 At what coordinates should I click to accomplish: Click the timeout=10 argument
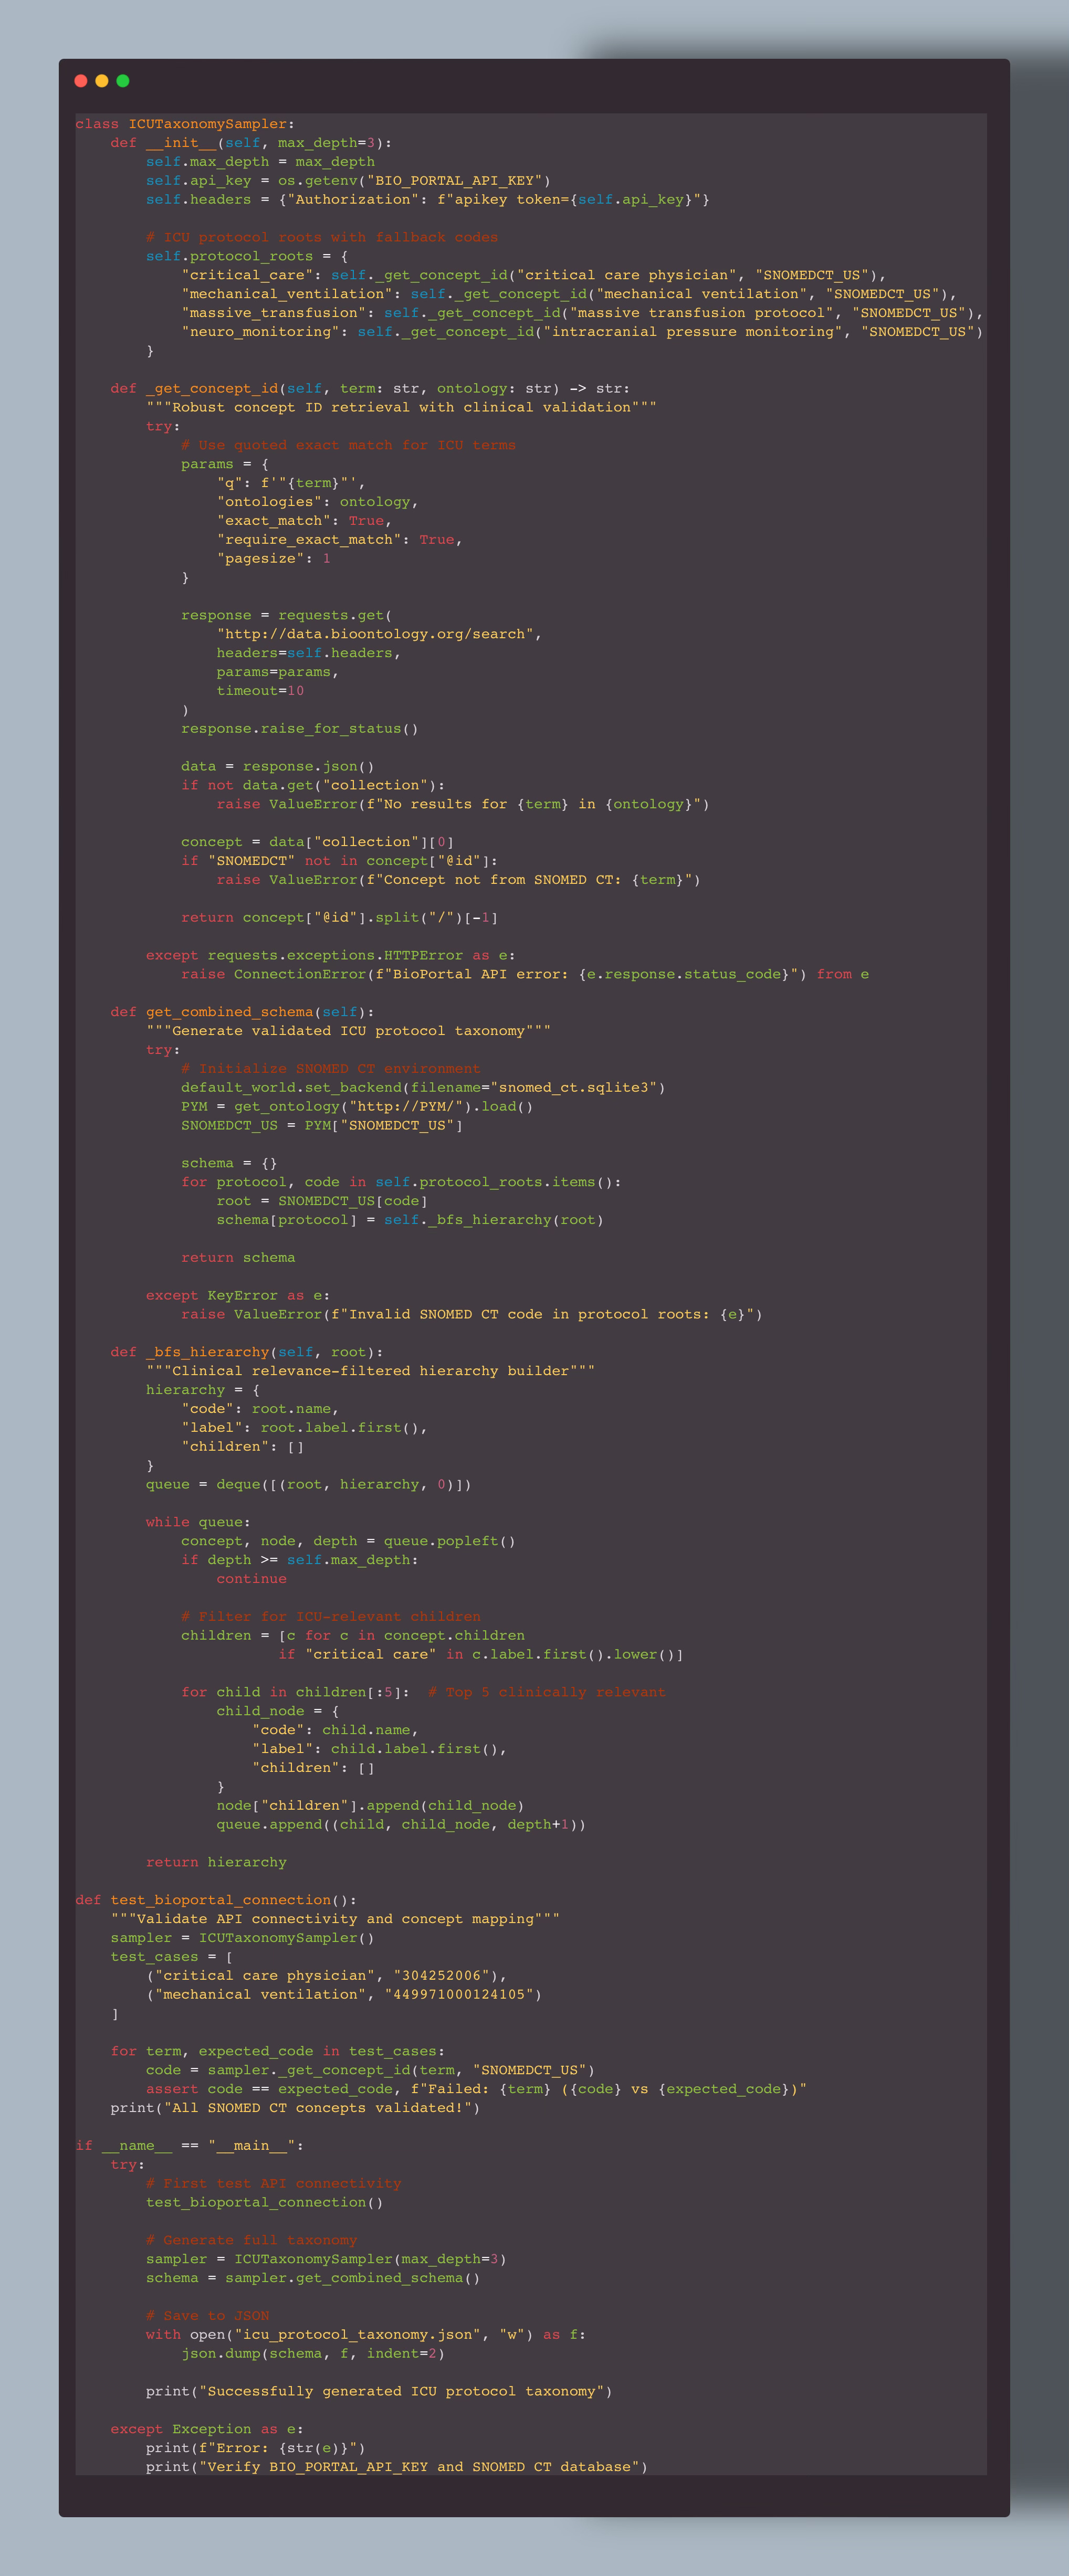260,691
